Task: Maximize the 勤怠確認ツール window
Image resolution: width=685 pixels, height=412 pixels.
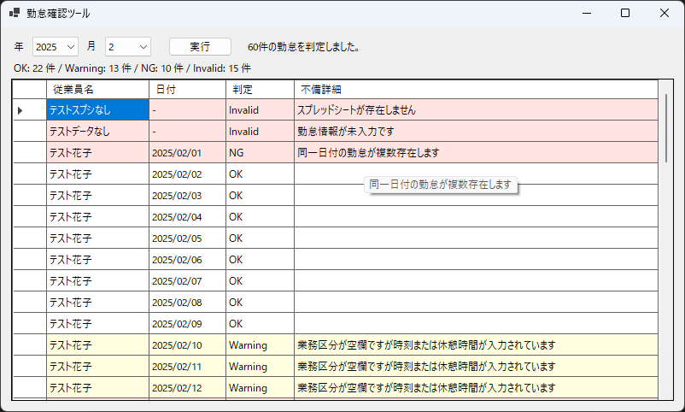Action: pyautogui.click(x=625, y=14)
